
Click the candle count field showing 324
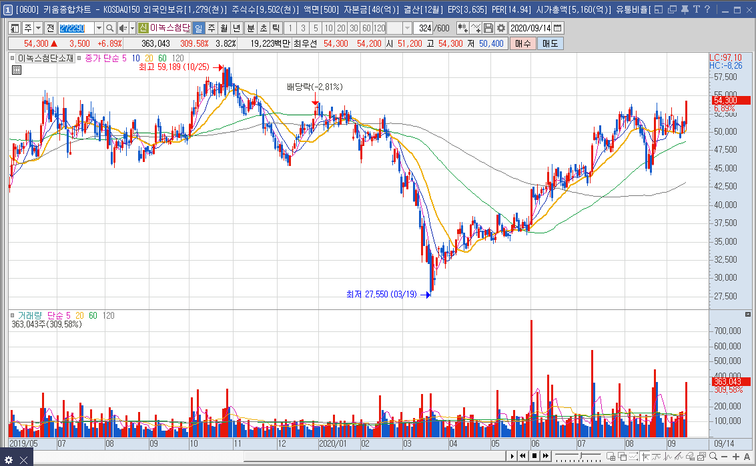coord(423,29)
